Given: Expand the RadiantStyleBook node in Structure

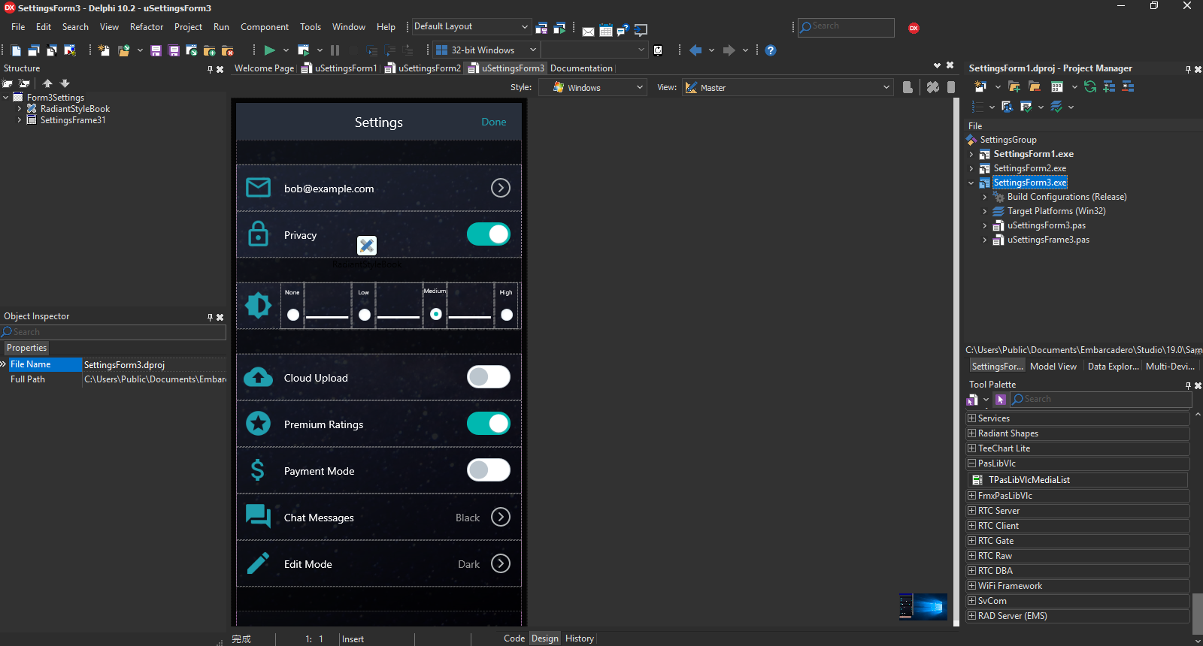Looking at the screenshot, I should click(20, 109).
